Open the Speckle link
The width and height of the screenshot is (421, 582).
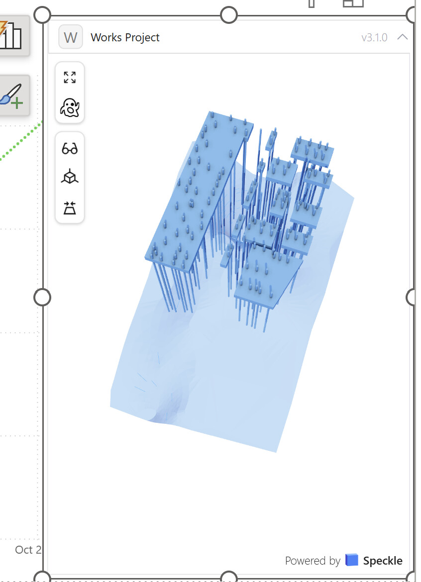[x=382, y=561]
